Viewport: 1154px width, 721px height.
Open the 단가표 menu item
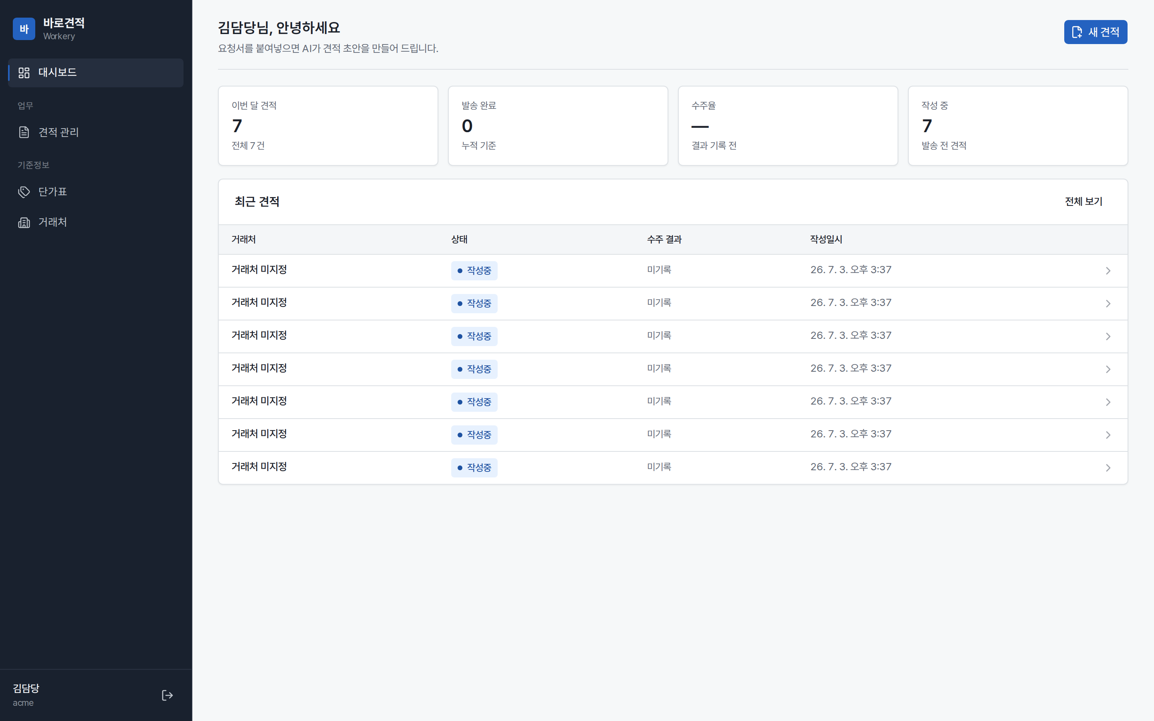(x=96, y=192)
